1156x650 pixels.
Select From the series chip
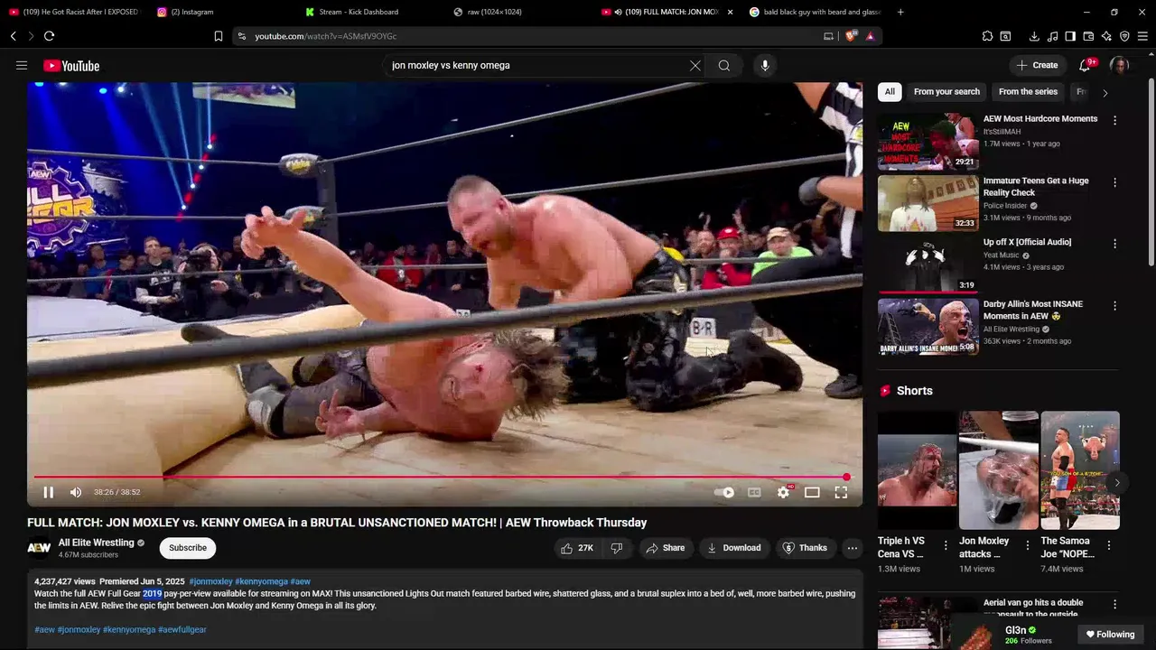[1028, 92]
